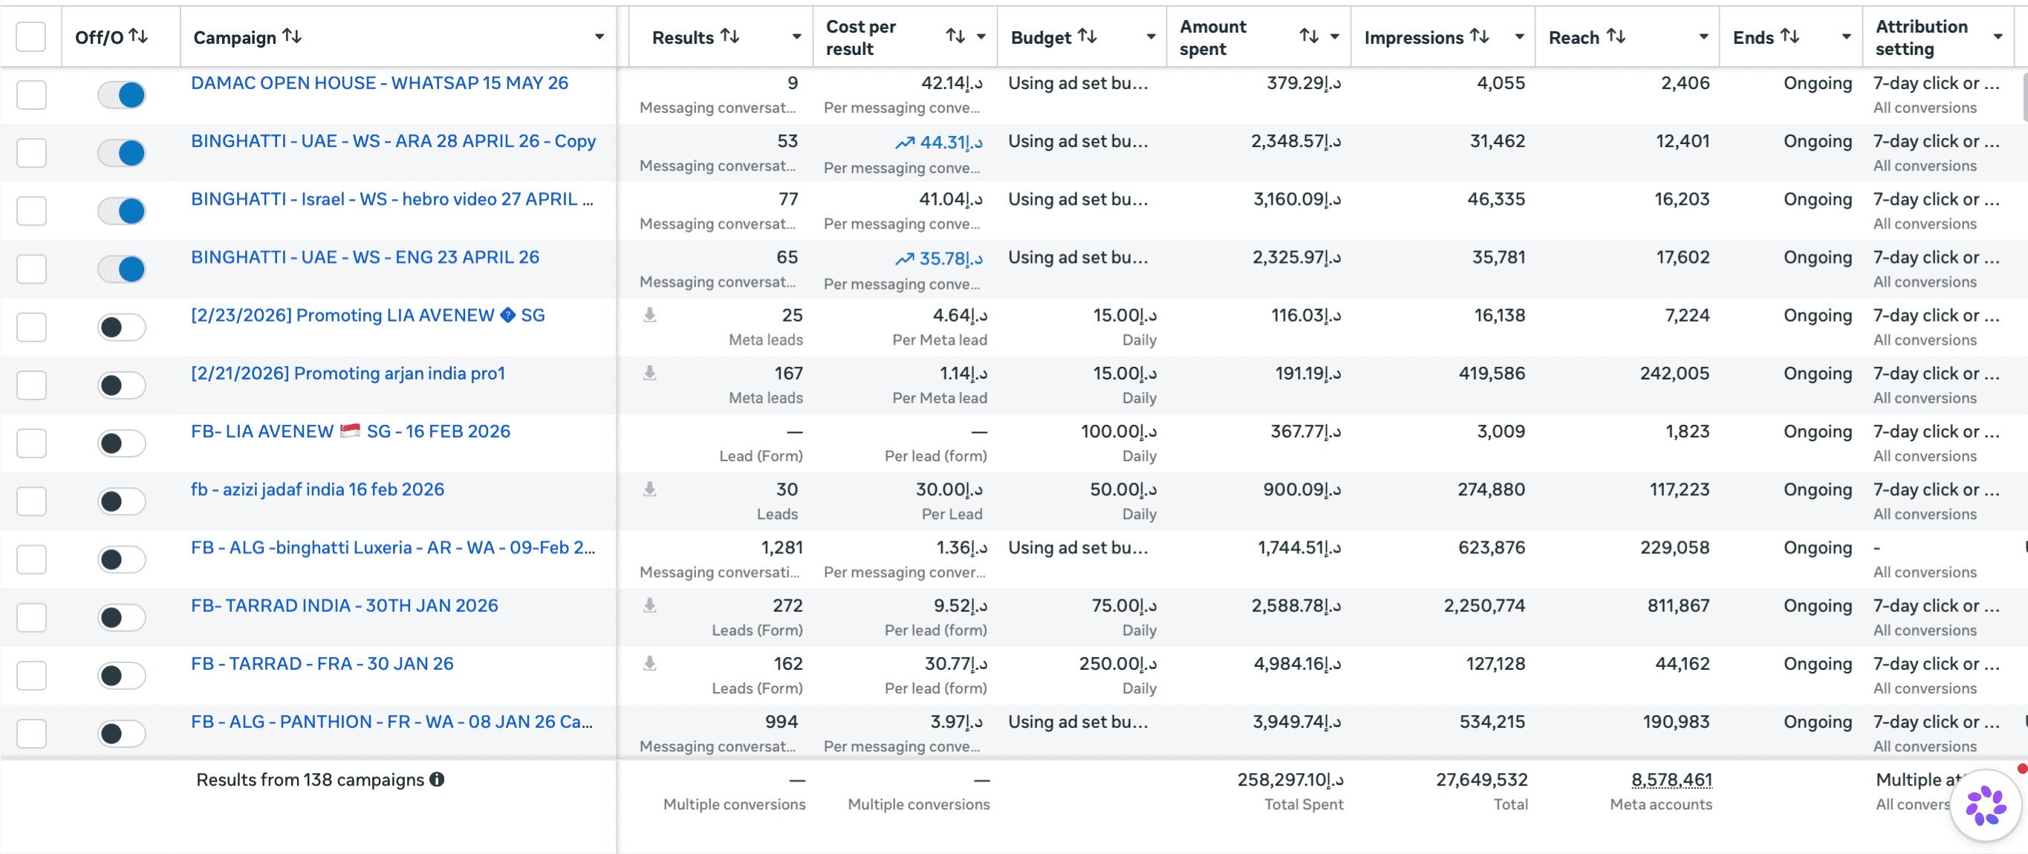Open the purple assistant floating icon
Viewport: 2028px width, 854px height.
[x=1986, y=806]
